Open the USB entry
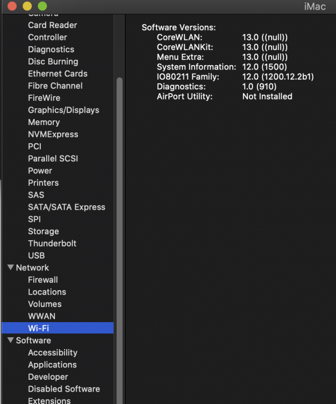 coord(36,255)
